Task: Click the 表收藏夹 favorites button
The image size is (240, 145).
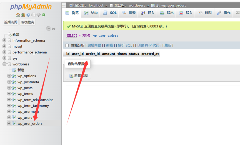Action: (x=27, y=22)
